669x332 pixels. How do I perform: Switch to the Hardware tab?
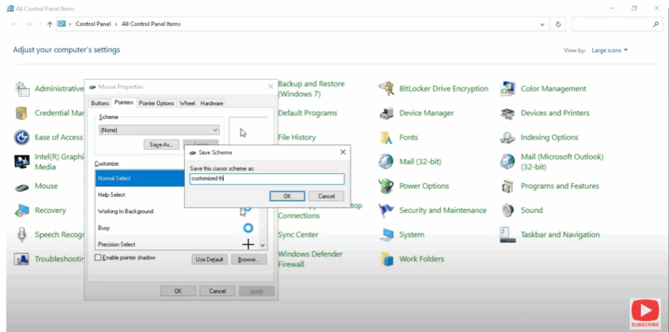212,103
